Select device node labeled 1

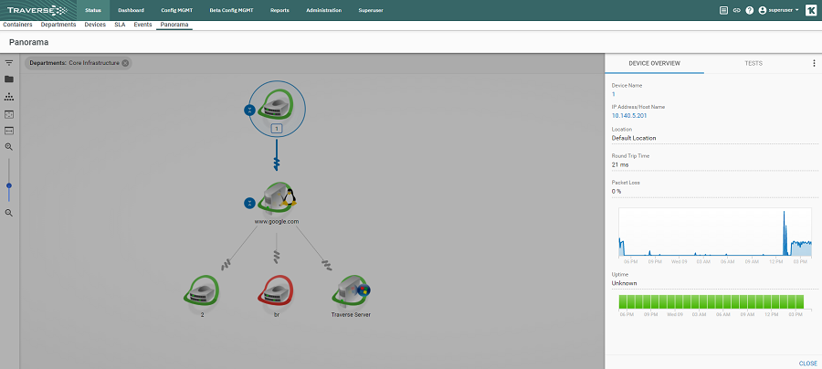(x=277, y=109)
